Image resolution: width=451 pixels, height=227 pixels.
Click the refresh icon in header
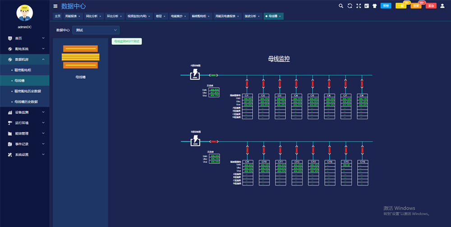pos(350,6)
